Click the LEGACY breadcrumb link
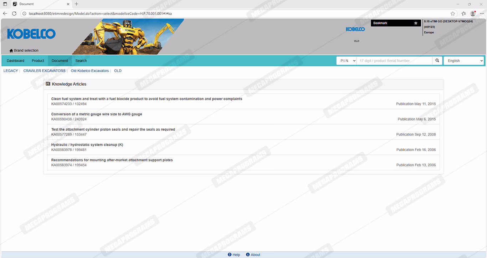The image size is (487, 258). (x=11, y=71)
